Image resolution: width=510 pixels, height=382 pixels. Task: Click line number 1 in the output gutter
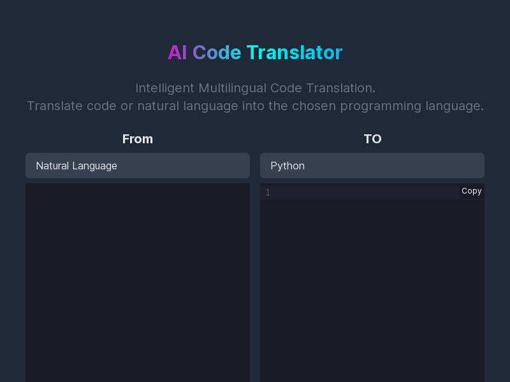tap(268, 192)
